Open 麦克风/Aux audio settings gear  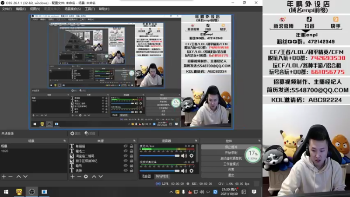[192, 156]
